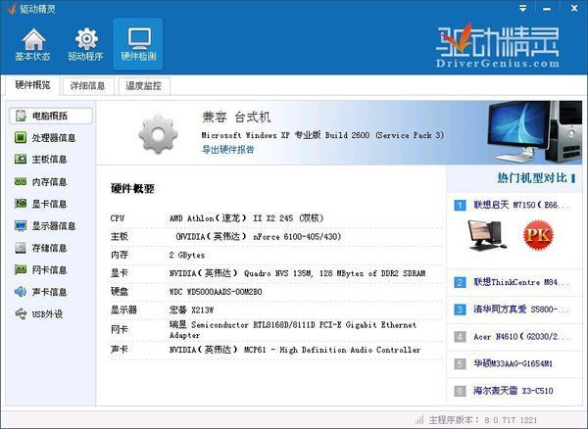This screenshot has width=588, height=429.
Task: Select 显卡信息 in the sidebar
Action: coord(49,204)
